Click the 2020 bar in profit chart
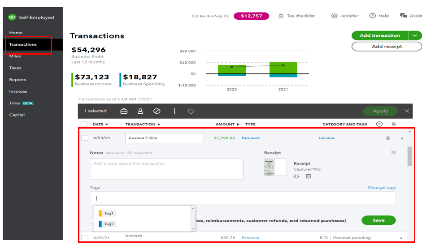 coord(232,70)
